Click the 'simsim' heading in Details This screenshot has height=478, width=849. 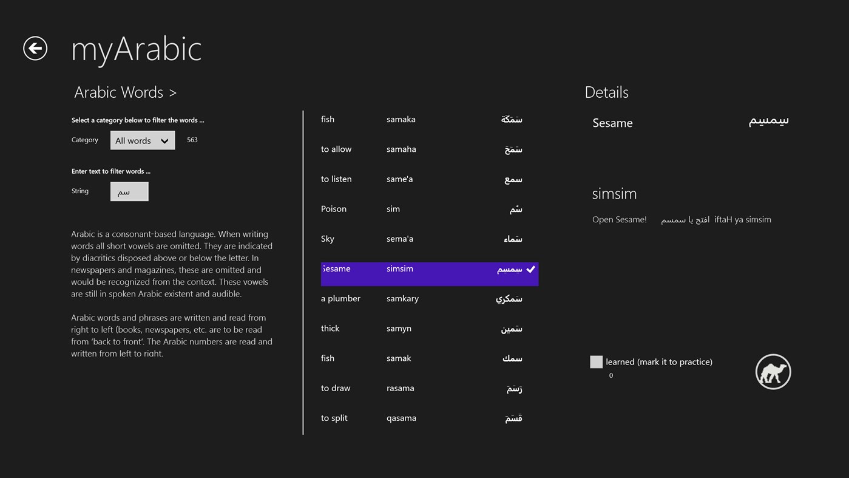pyautogui.click(x=614, y=193)
